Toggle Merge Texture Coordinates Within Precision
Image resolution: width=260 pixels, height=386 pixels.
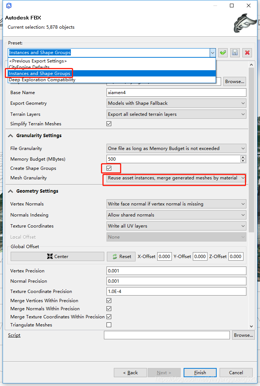[x=109, y=317]
